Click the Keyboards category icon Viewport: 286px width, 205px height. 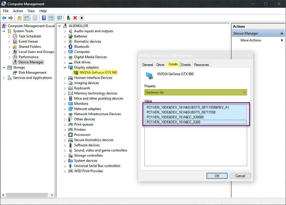click(x=70, y=88)
